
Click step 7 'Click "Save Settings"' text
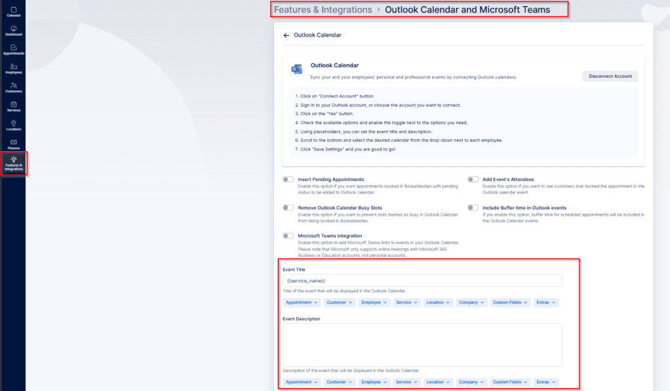click(345, 149)
